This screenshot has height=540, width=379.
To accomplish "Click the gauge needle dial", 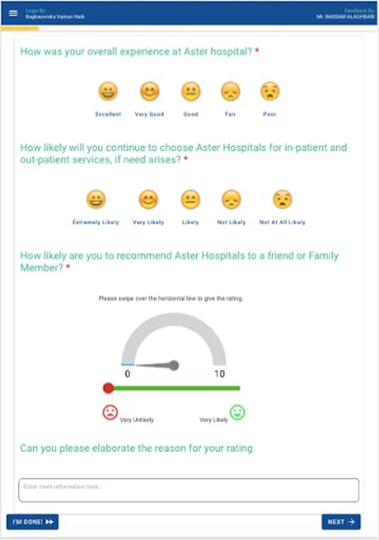I will click(173, 365).
